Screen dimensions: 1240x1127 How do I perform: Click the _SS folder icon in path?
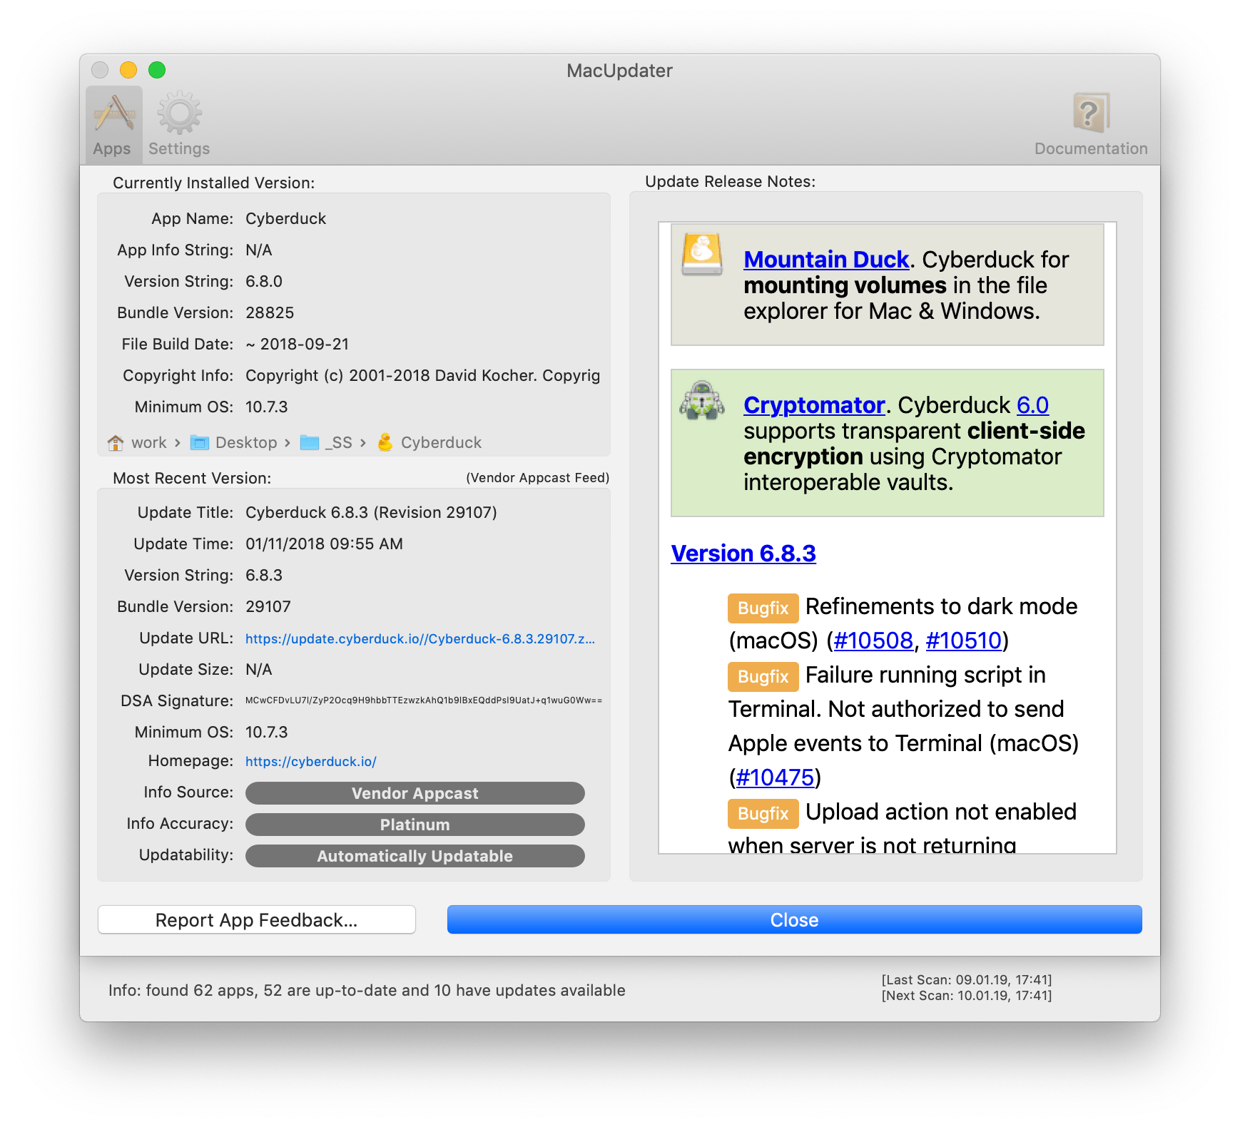point(310,443)
